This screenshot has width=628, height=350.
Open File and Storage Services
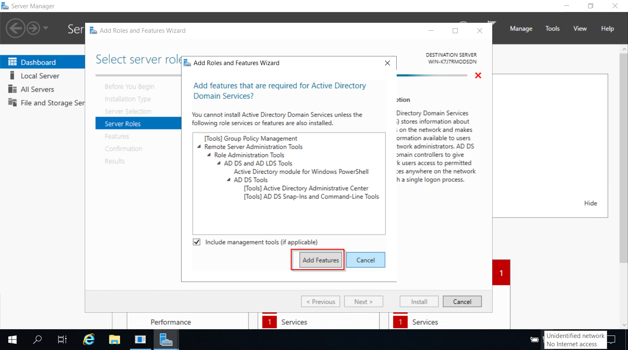click(50, 103)
